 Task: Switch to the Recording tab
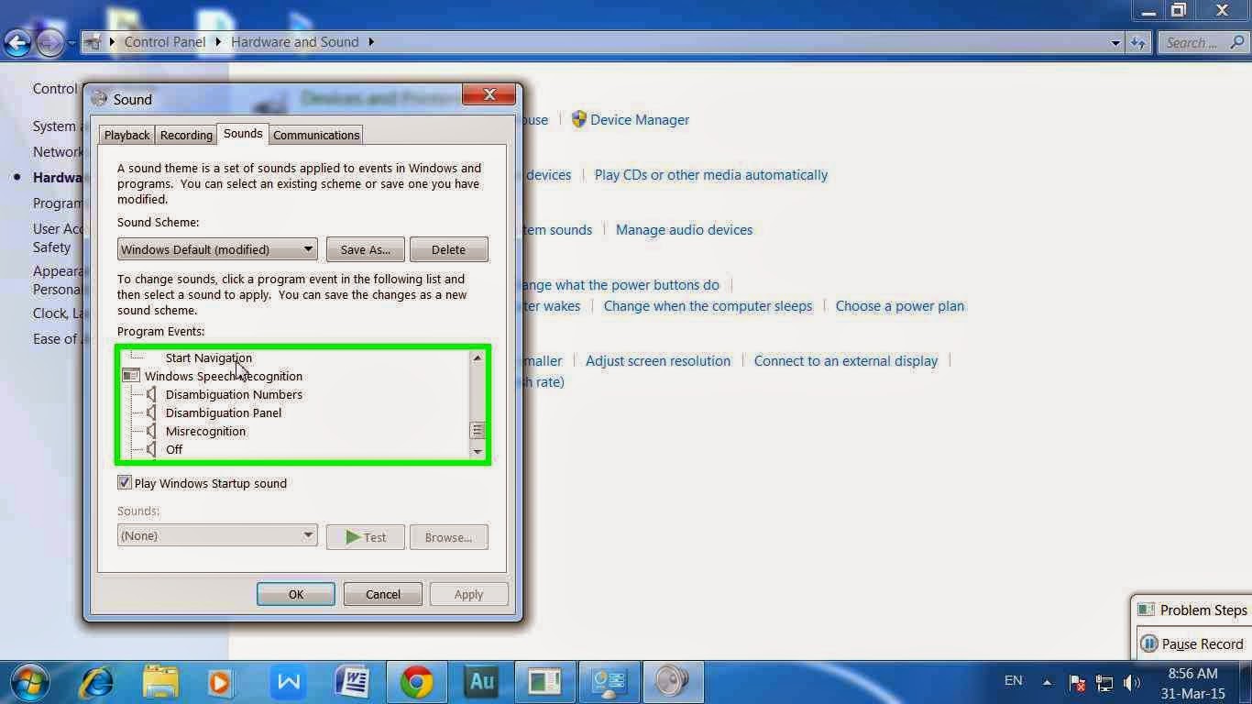pos(186,135)
